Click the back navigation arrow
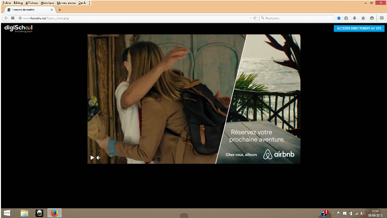Image resolution: width=387 pixels, height=218 pixels. [6, 18]
